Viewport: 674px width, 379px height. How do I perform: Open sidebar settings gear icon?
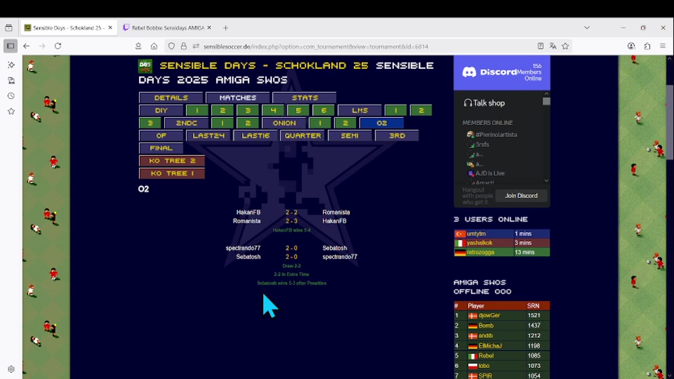point(11,369)
